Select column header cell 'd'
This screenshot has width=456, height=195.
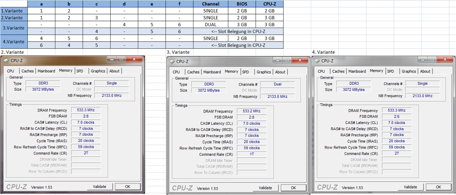[124, 4]
